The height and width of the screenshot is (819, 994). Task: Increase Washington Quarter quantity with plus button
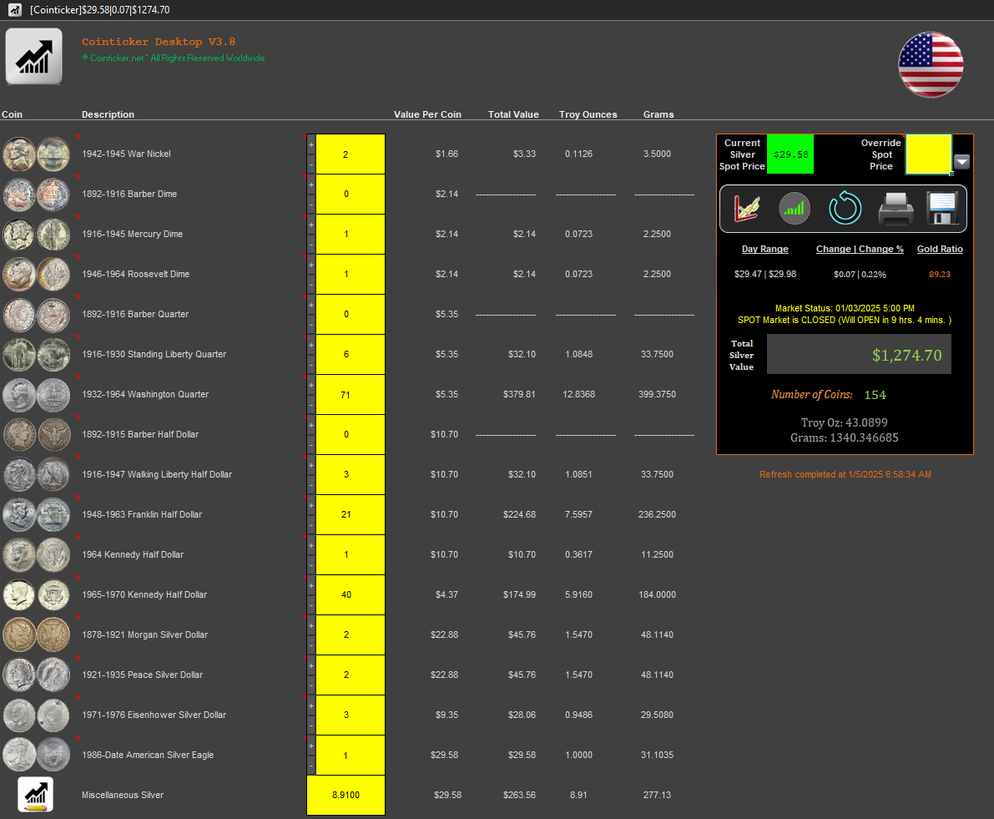(311, 386)
